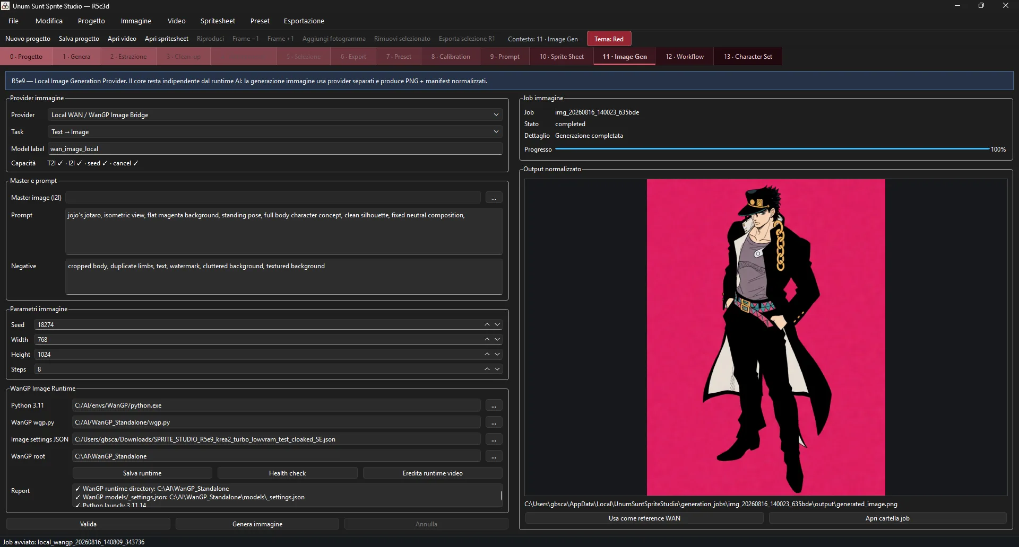Open the Modifica menu

point(49,21)
